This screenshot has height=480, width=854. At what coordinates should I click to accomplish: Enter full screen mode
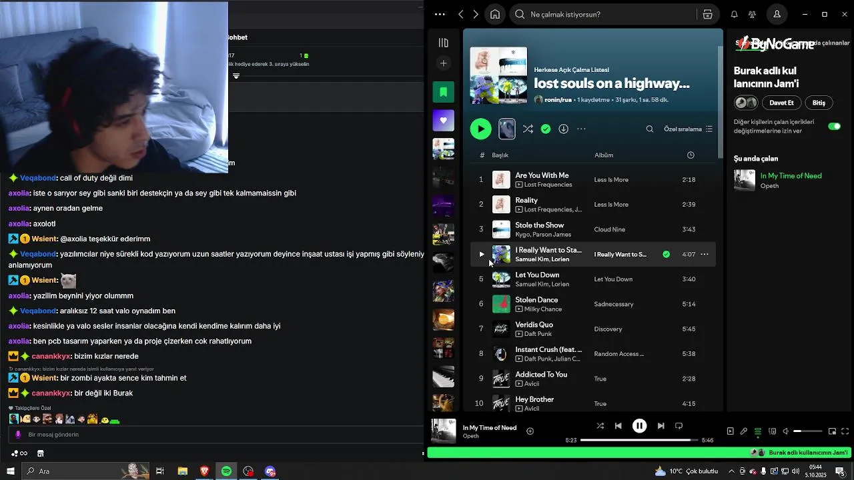tap(845, 431)
